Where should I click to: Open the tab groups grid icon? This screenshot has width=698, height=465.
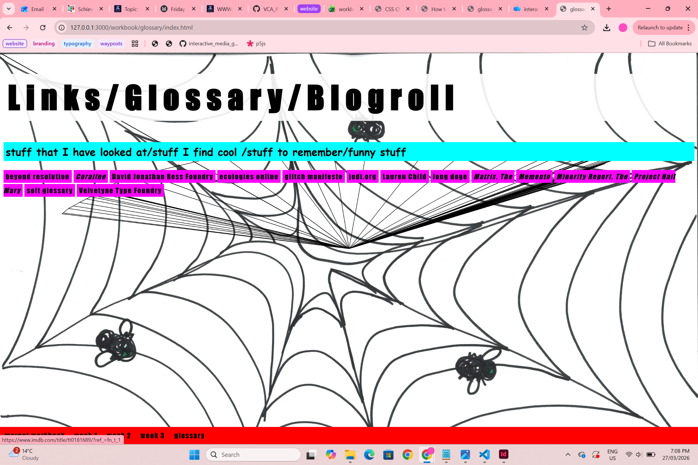pyautogui.click(x=135, y=44)
